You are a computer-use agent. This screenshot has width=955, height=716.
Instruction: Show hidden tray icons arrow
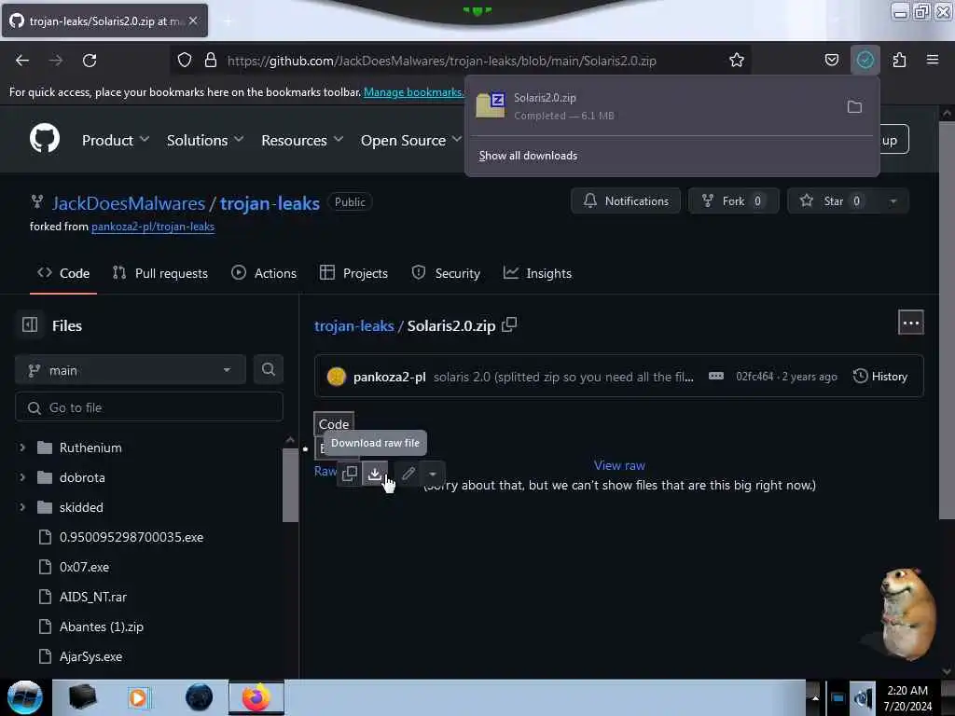point(815,697)
